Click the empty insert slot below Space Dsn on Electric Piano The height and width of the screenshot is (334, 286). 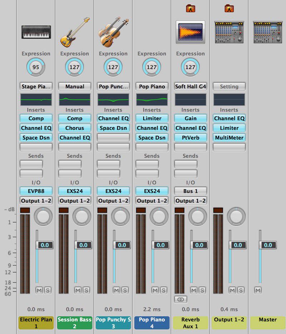coord(36,147)
